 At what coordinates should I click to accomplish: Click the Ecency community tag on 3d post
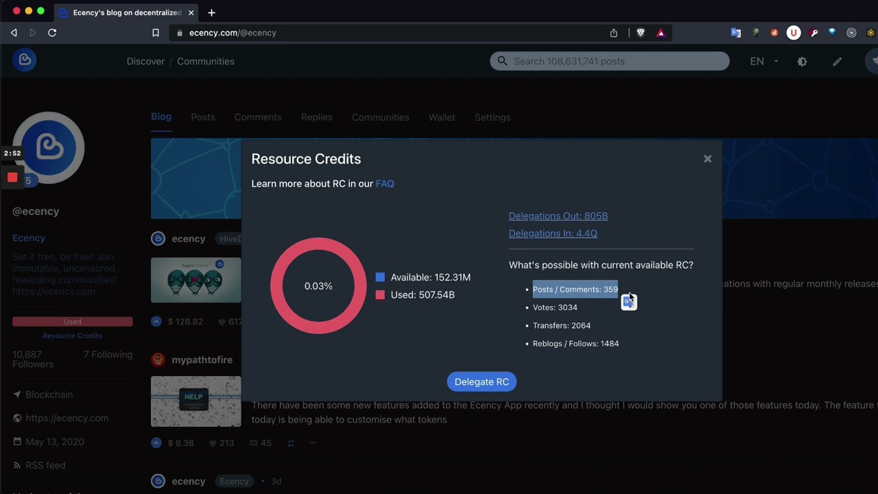(234, 482)
